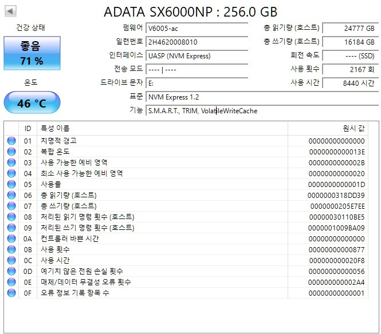Select the 치명적 경고 attribute row

[186, 141]
